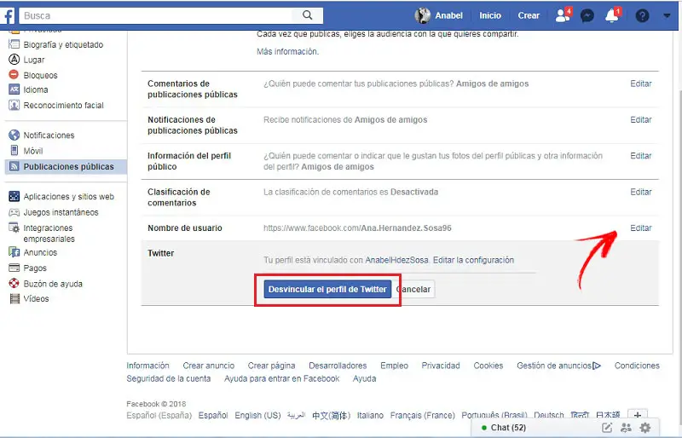Click the Publicaciones públicas feed icon
This screenshot has width=682, height=438.
click(x=14, y=166)
